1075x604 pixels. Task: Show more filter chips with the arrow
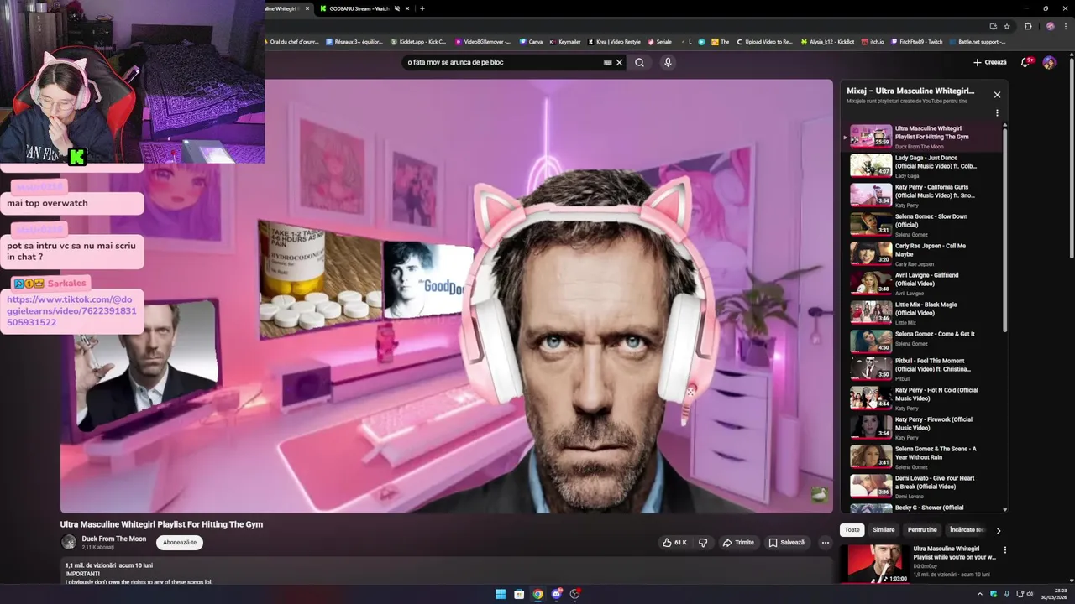coord(998,530)
